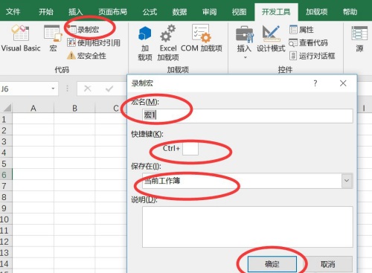Viewport: 372px width, 273px height.
Task: Click 查看代码 view code
Action: pyautogui.click(x=308, y=43)
